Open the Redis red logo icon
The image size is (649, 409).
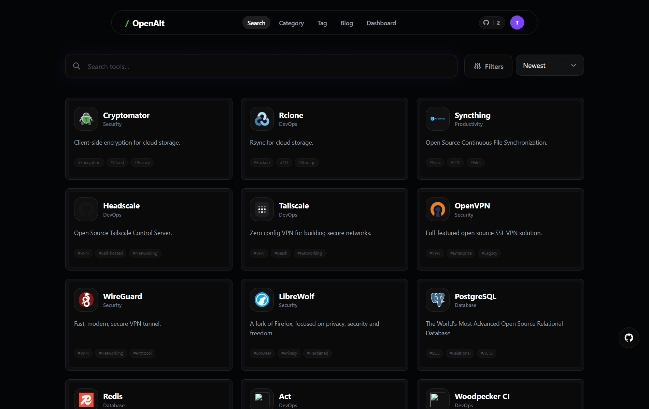[86, 399]
